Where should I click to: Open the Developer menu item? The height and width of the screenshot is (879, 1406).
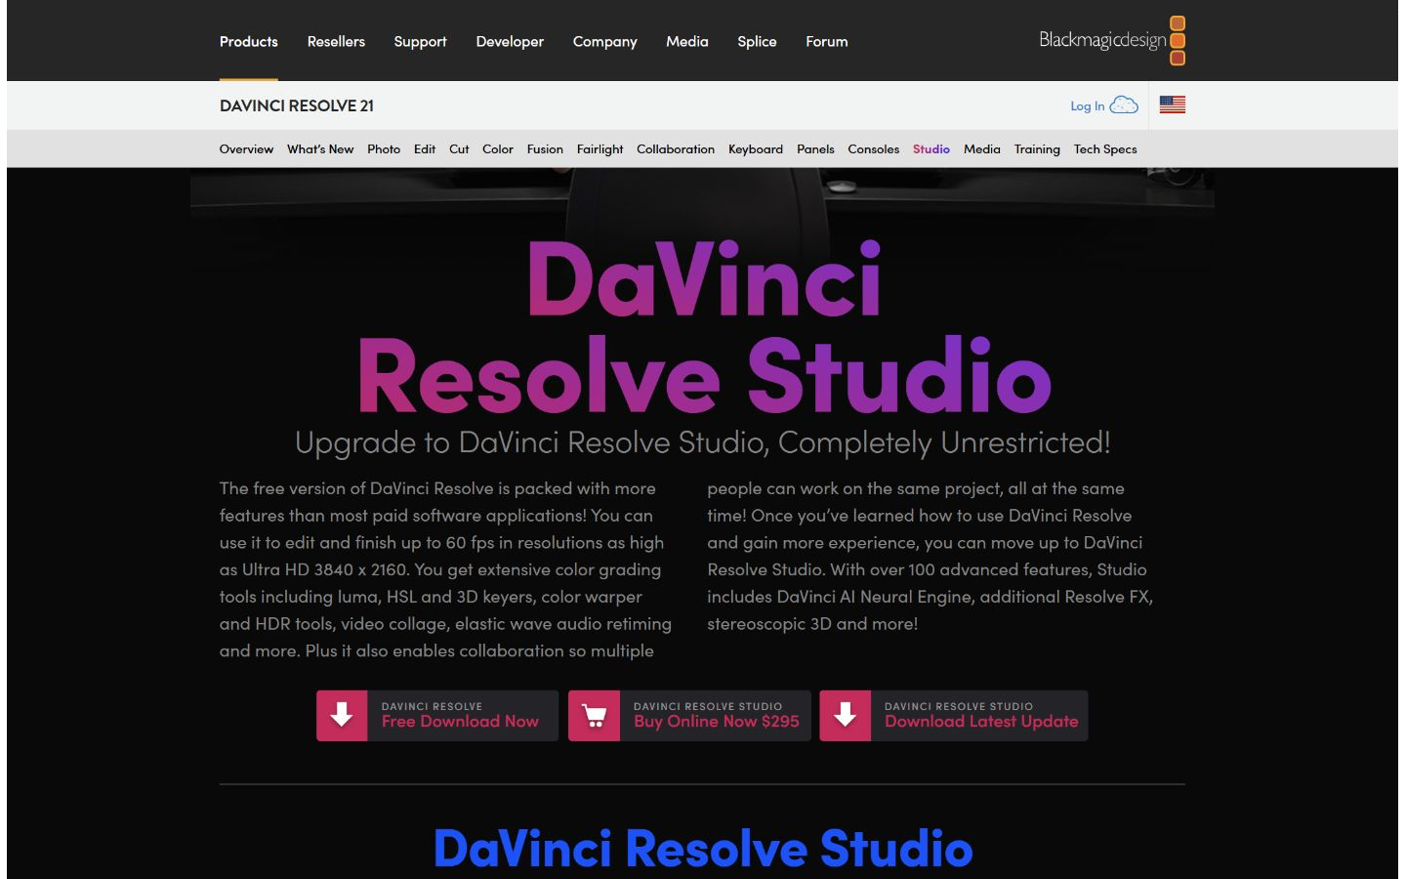[510, 41]
